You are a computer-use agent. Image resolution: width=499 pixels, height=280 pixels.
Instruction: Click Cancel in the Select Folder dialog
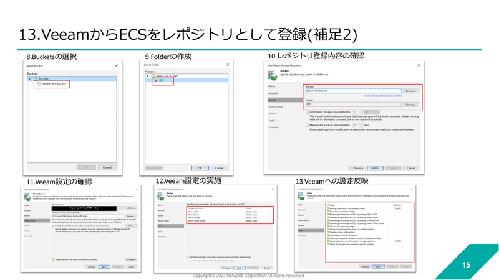(x=219, y=168)
